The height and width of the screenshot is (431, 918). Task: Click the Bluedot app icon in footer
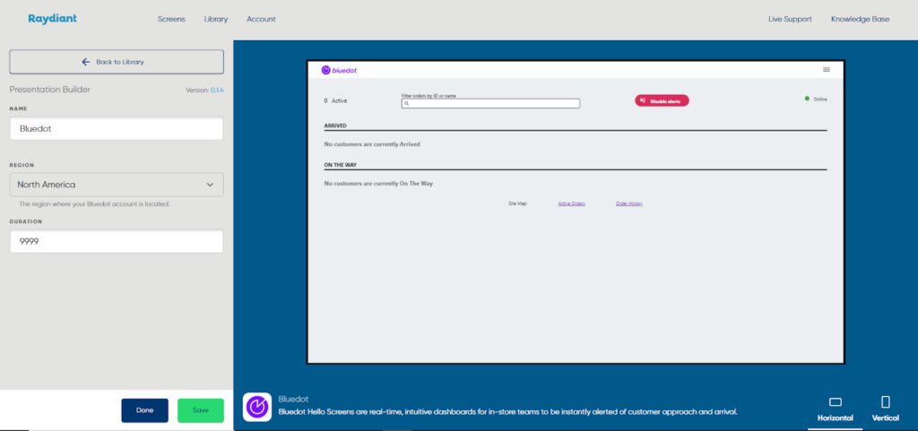(257, 407)
